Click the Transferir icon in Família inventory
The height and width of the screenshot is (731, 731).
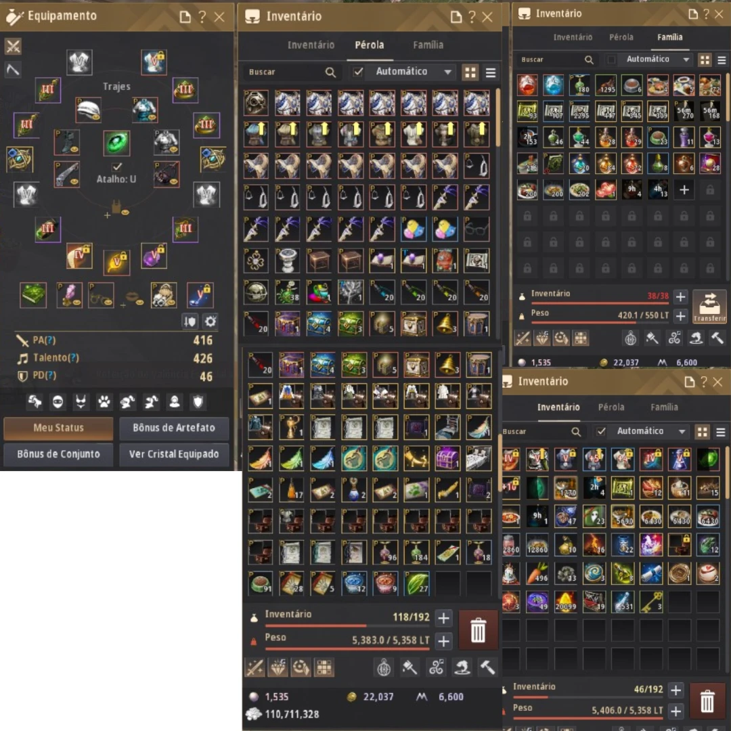(x=709, y=307)
